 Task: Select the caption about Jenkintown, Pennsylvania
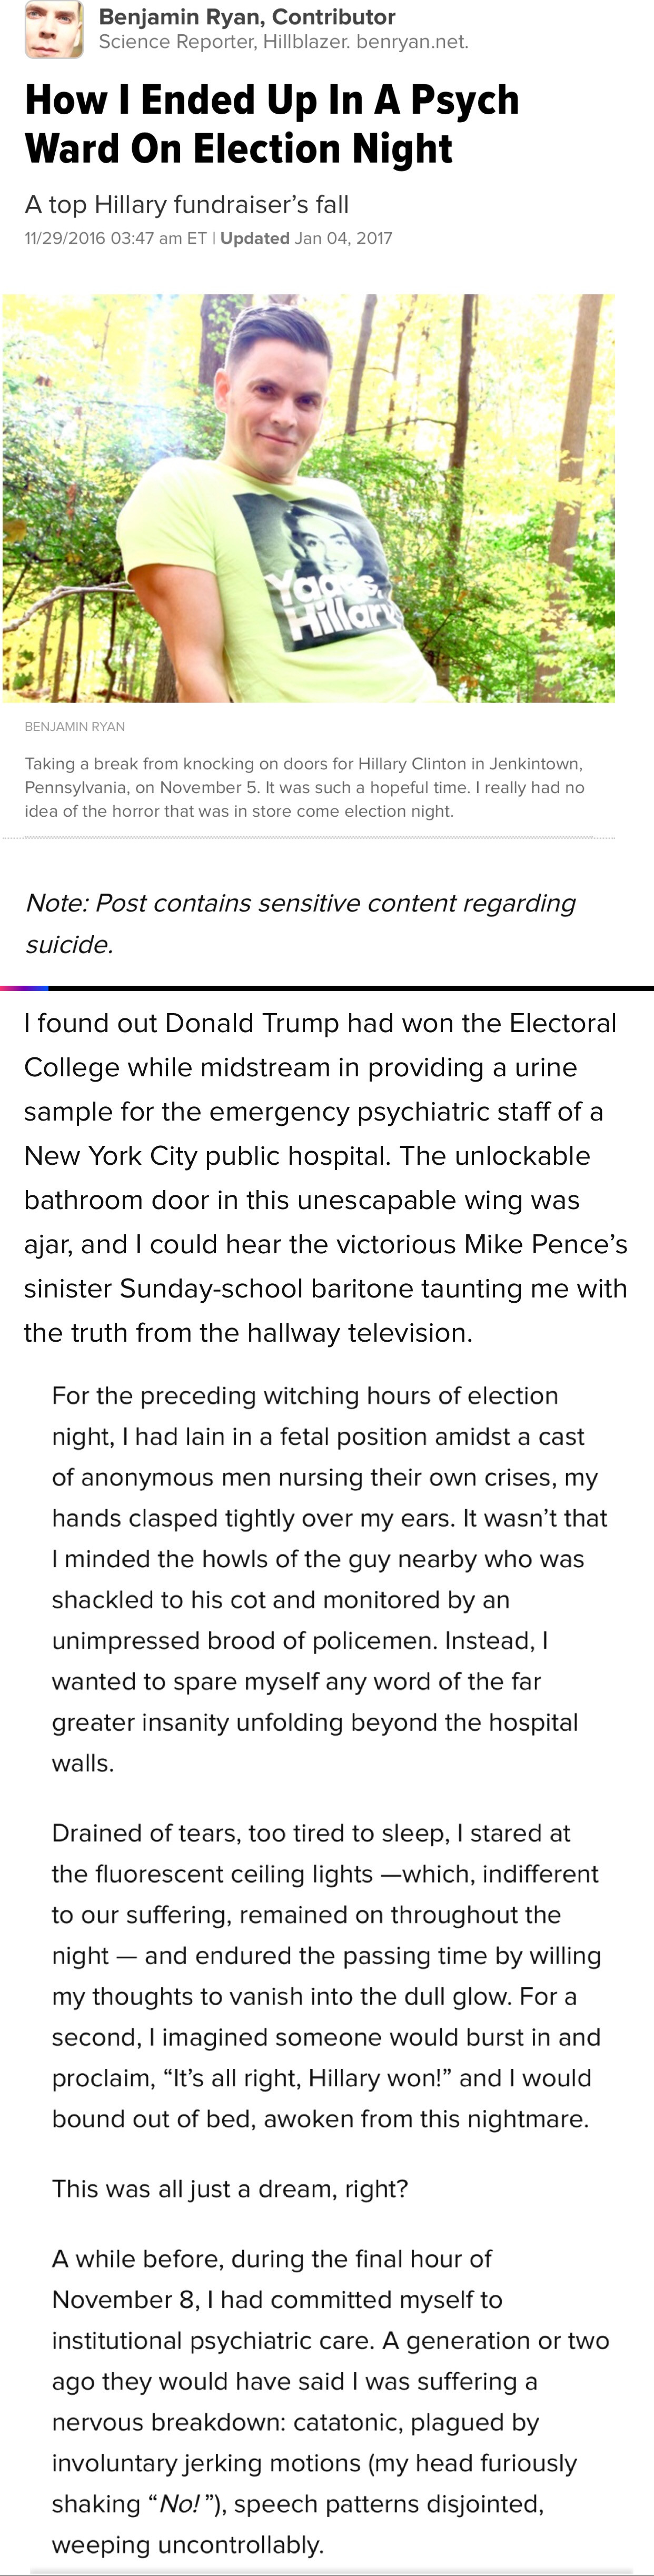(305, 787)
